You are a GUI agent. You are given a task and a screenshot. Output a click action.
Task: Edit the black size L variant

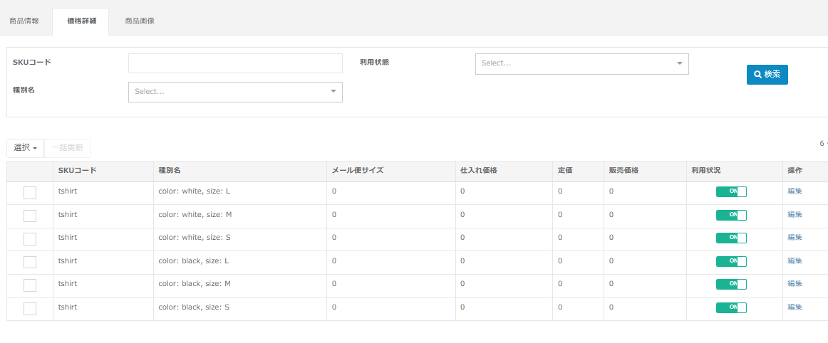[x=795, y=261]
